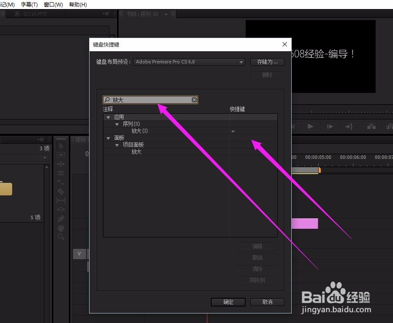Click Go to Out point button
This screenshot has width=393, height=323.
[349, 126]
